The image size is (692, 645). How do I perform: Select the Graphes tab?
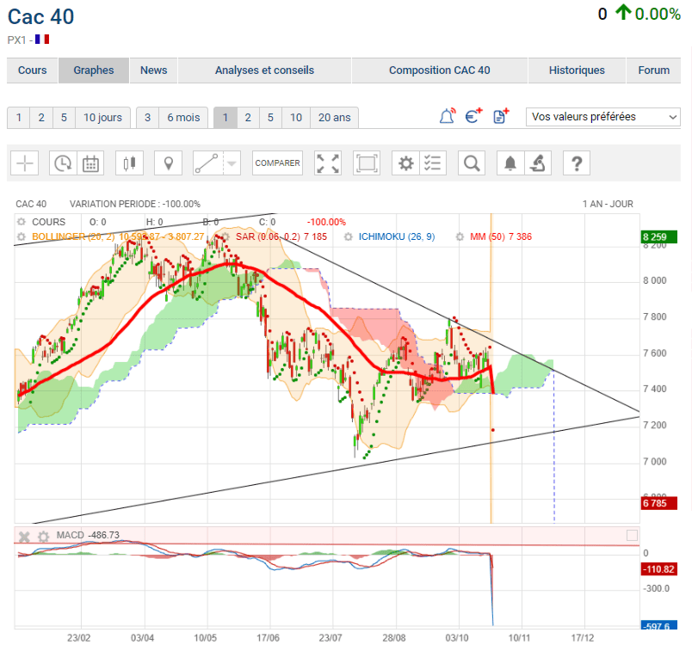pyautogui.click(x=94, y=71)
